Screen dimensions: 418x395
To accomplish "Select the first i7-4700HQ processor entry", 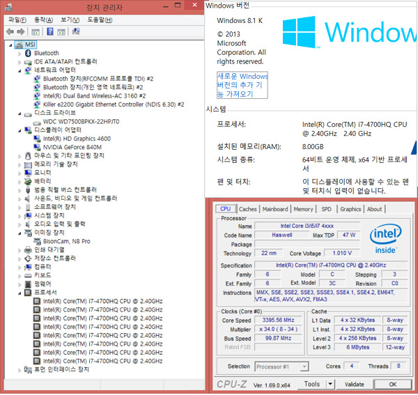I will (x=102, y=301).
